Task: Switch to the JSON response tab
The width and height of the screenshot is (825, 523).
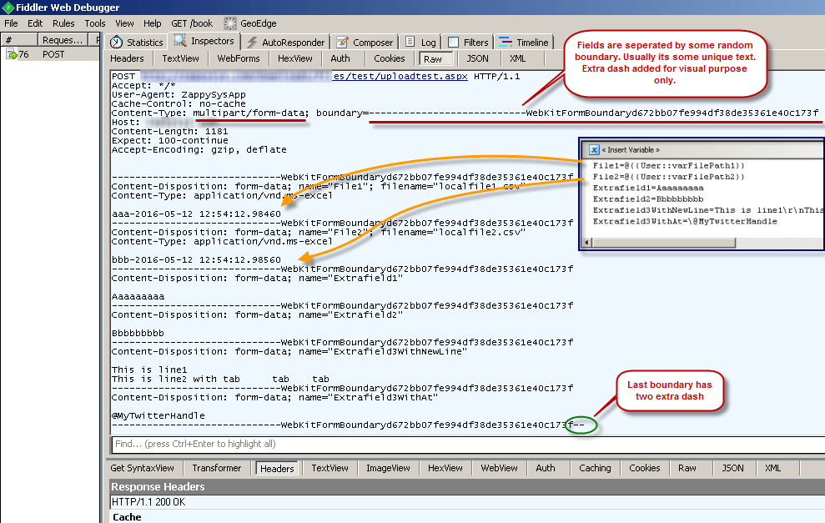Action: tap(732, 467)
